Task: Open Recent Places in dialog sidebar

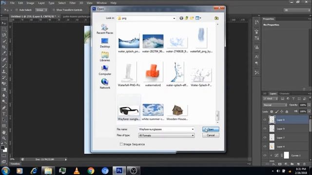Action: pyautogui.click(x=105, y=29)
